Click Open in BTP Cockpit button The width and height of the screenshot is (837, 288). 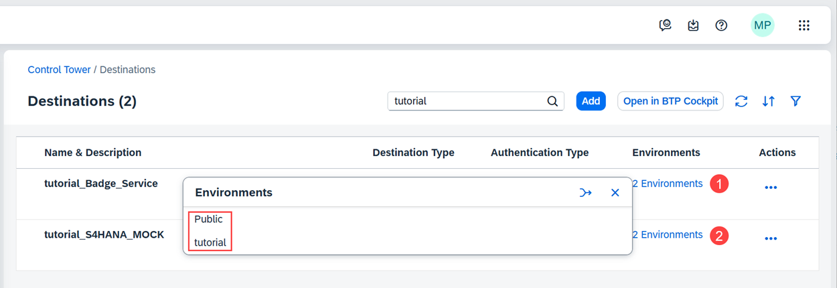coord(670,101)
